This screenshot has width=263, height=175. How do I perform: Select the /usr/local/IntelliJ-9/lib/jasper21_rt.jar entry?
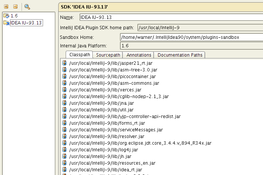111,63
